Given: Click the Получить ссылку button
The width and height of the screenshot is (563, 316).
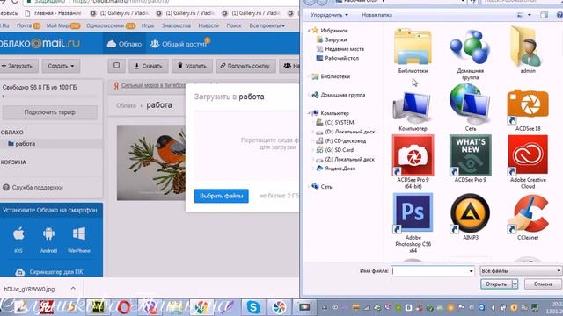Looking at the screenshot, I should click(245, 66).
